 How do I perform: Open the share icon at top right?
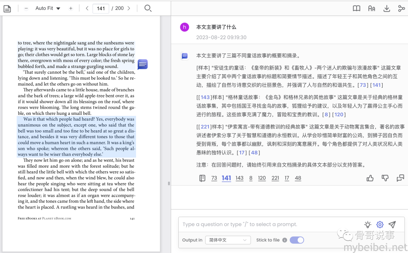401,9
